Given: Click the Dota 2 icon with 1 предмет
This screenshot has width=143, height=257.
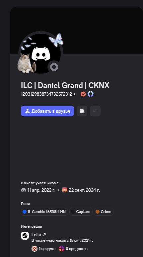Looking at the screenshot, I should [35, 249].
